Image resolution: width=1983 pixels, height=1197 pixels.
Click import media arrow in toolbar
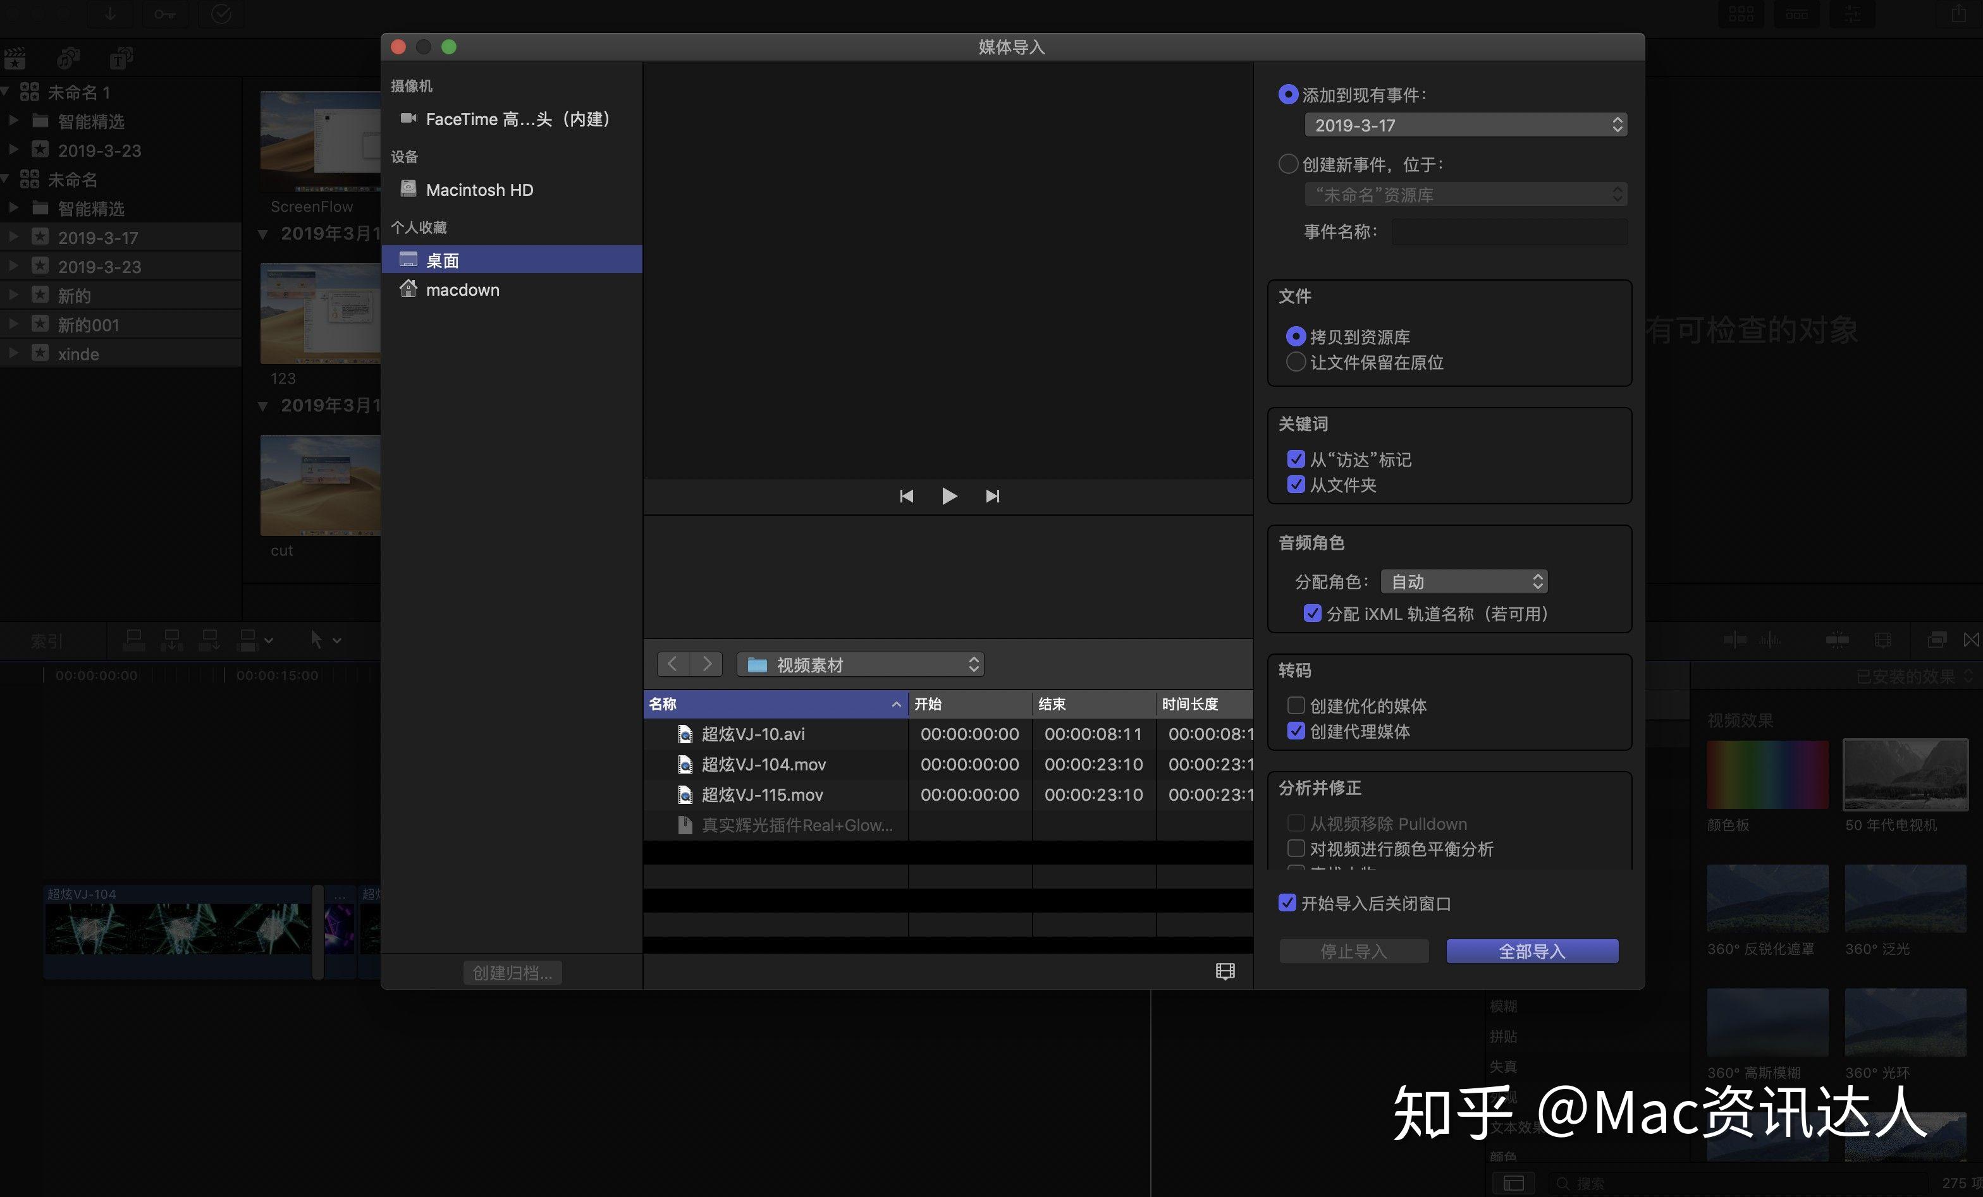[110, 15]
